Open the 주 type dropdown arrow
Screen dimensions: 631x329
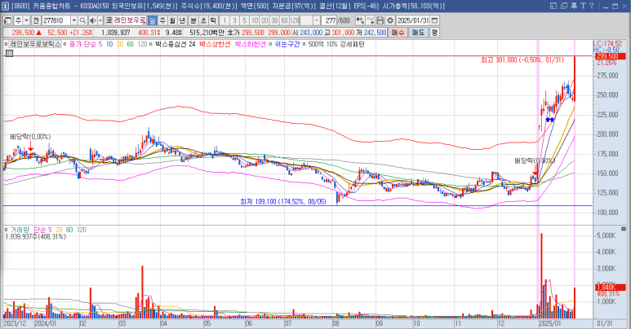tap(26, 20)
